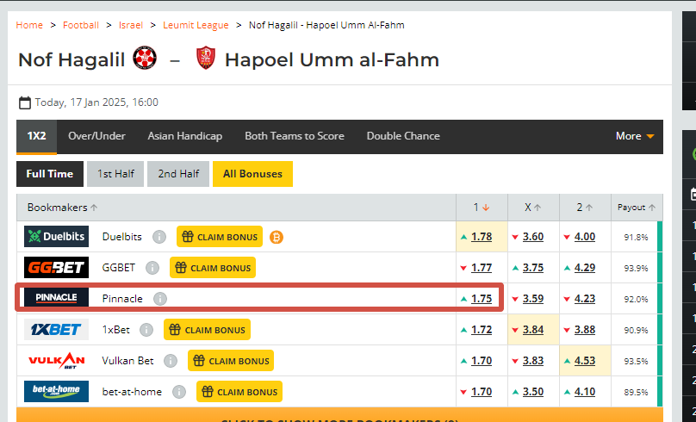
Task: Open Israel breadcrumb link
Action: pos(131,25)
